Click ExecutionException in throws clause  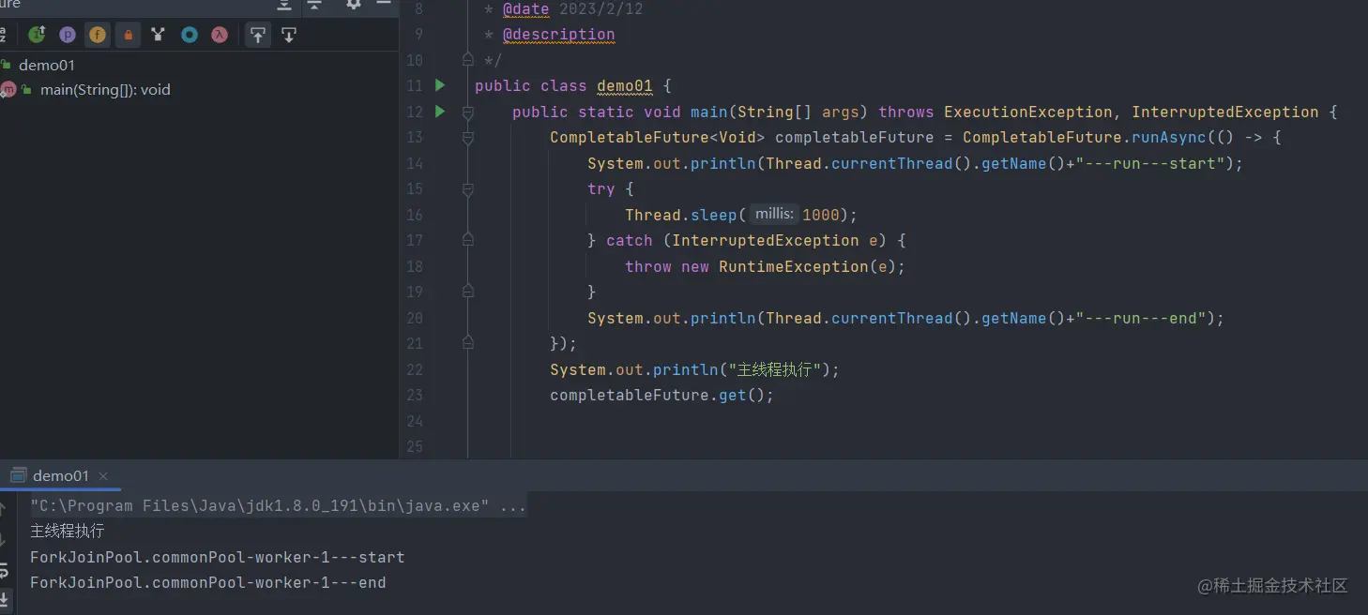point(1027,112)
